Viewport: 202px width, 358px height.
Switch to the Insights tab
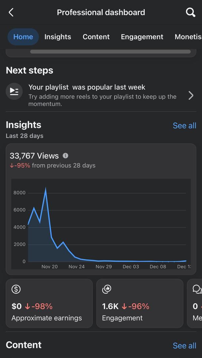click(x=58, y=37)
